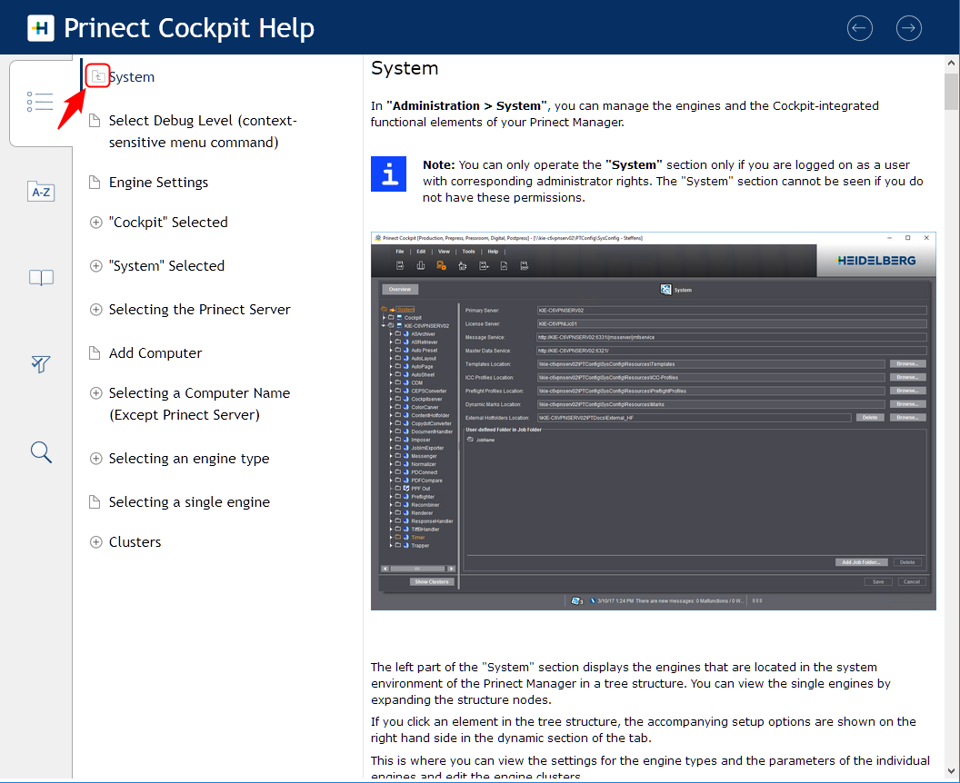Screen dimensions: 960x783
Task: Open the A-Z index sidebar tab
Action: point(41,191)
